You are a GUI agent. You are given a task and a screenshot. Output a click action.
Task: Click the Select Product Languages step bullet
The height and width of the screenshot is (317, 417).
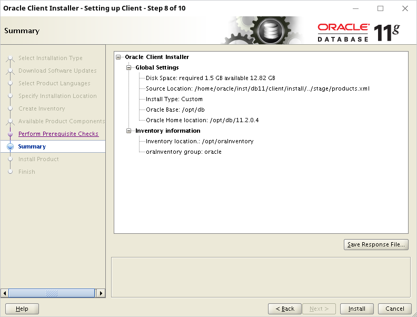pyautogui.click(x=10, y=83)
